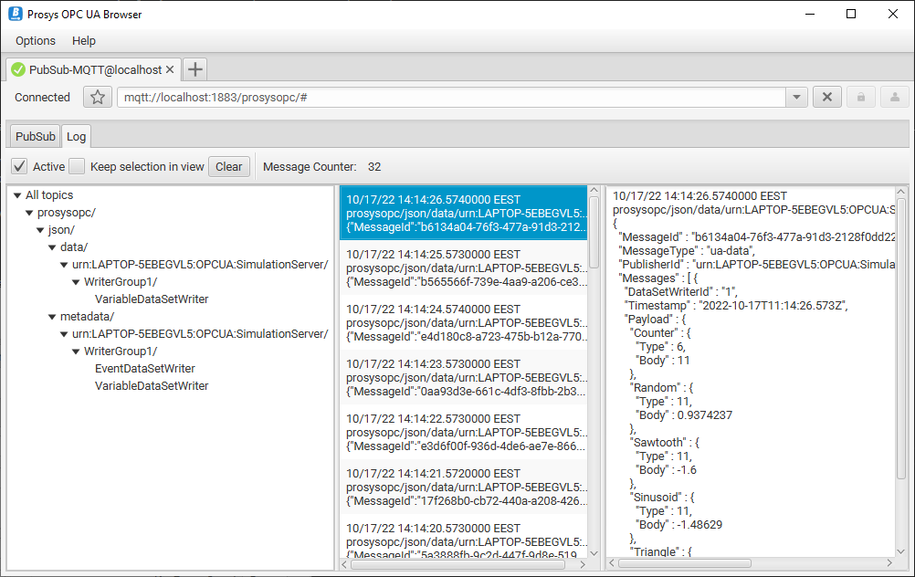Open the Options menu

[36, 41]
